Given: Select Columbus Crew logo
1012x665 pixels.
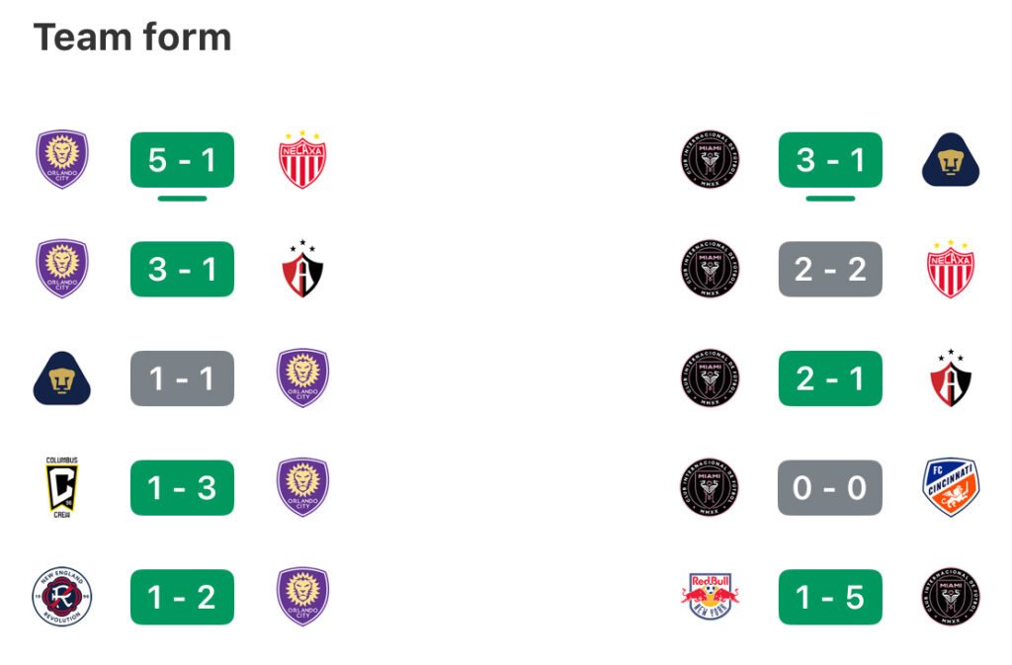Looking at the screenshot, I should 62,487.
